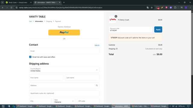Click the Last name field
Viewport: 193px width, 108px height.
[82, 78]
